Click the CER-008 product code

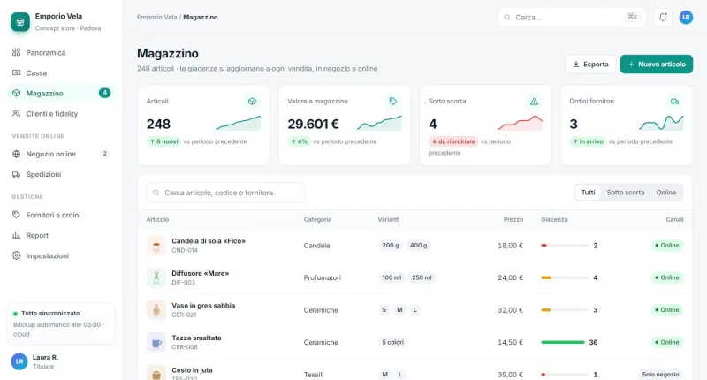pyautogui.click(x=185, y=347)
